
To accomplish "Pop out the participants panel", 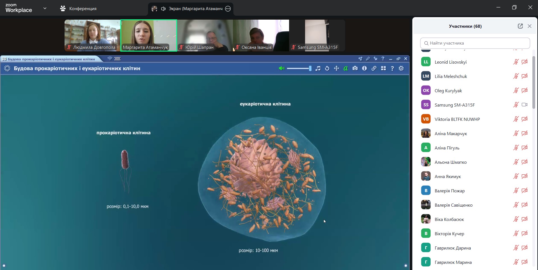I will [x=520, y=26].
